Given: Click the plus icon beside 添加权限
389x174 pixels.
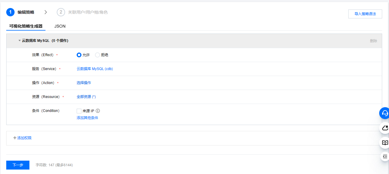Looking at the screenshot, I should click(x=15, y=138).
